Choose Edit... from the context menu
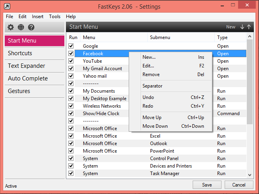The height and width of the screenshot is (194, 259). point(148,66)
